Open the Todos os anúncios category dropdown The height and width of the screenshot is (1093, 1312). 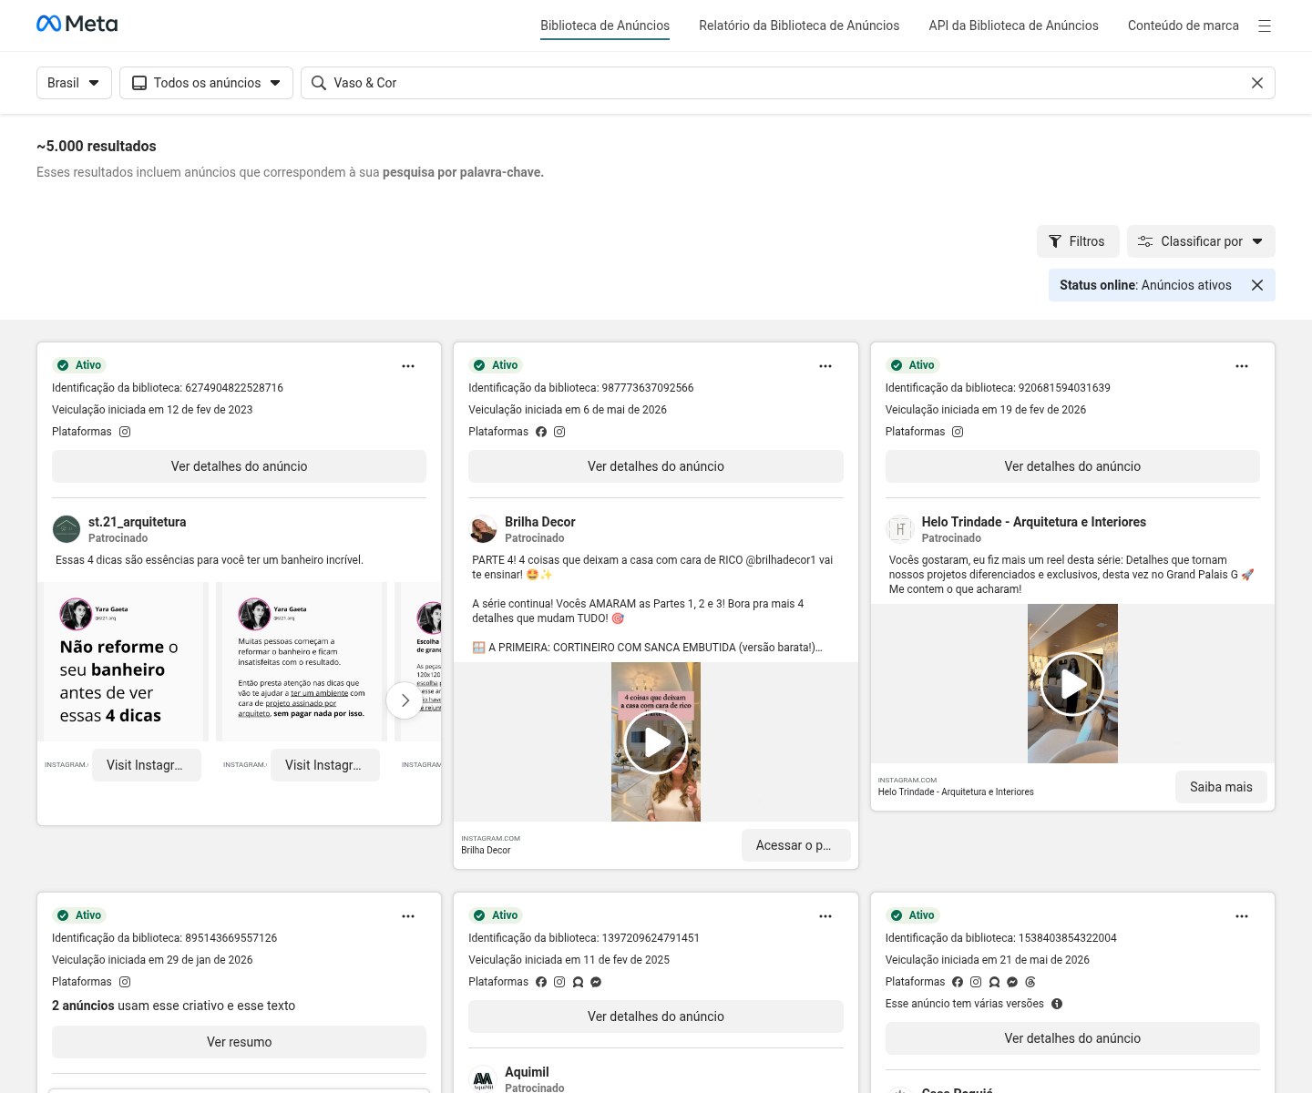pyautogui.click(x=206, y=83)
